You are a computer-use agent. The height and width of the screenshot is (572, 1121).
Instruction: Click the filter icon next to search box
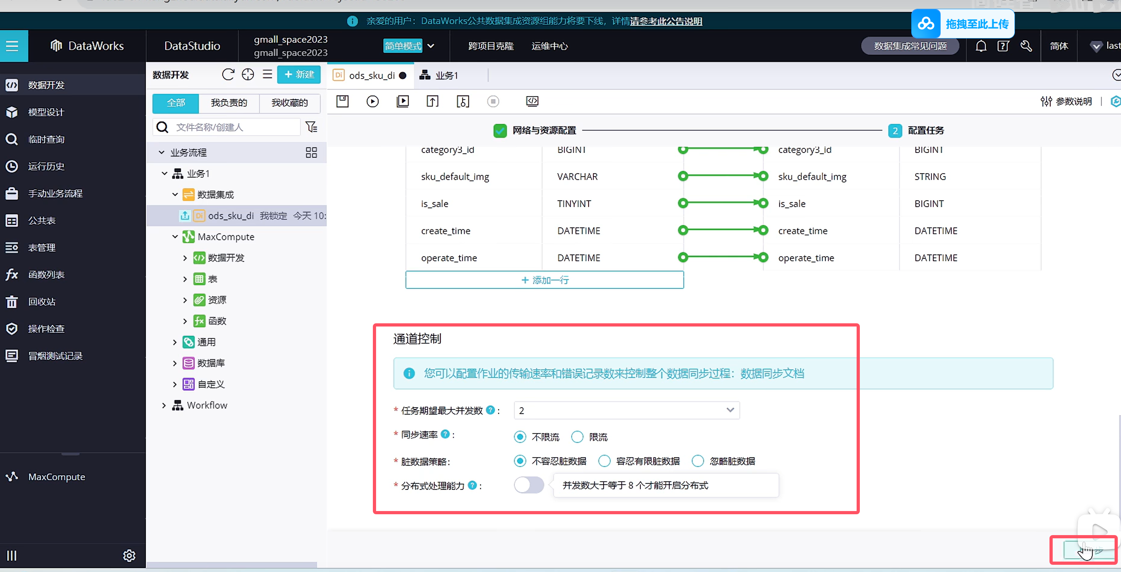pyautogui.click(x=311, y=127)
